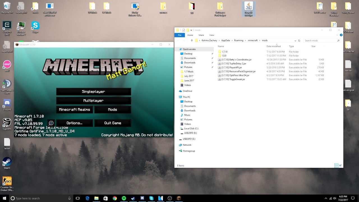Open Minecraft Realms

(75, 109)
